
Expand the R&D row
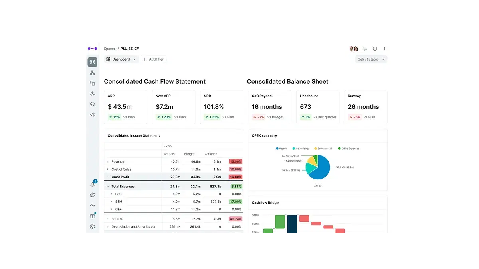(x=111, y=194)
